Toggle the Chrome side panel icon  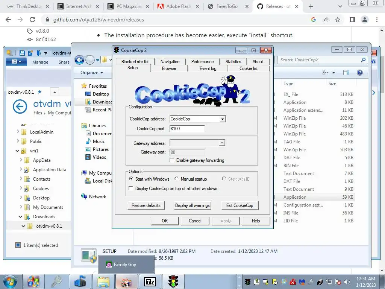pyautogui.click(x=353, y=20)
